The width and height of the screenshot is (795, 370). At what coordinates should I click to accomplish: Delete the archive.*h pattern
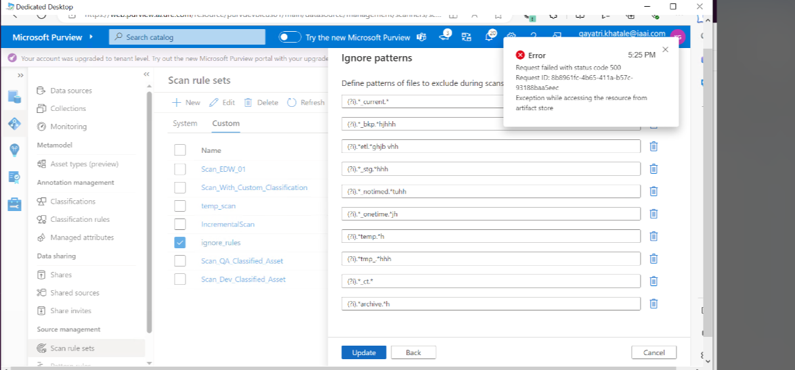tap(653, 304)
